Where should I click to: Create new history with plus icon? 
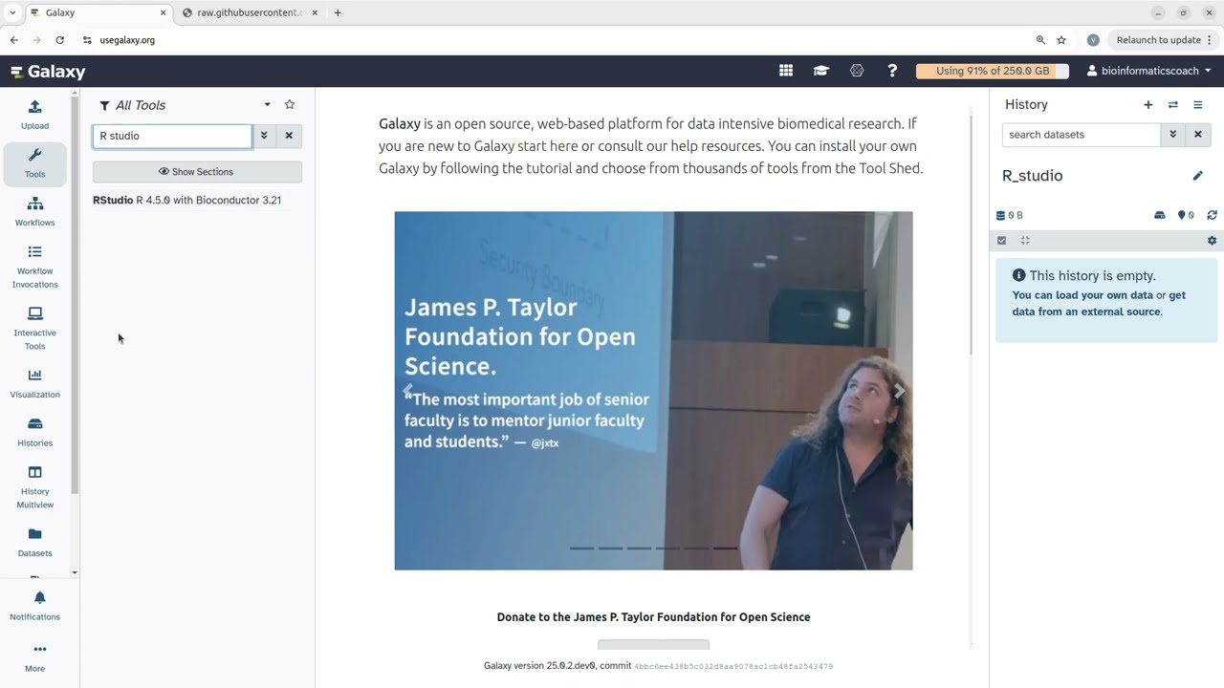coord(1148,105)
